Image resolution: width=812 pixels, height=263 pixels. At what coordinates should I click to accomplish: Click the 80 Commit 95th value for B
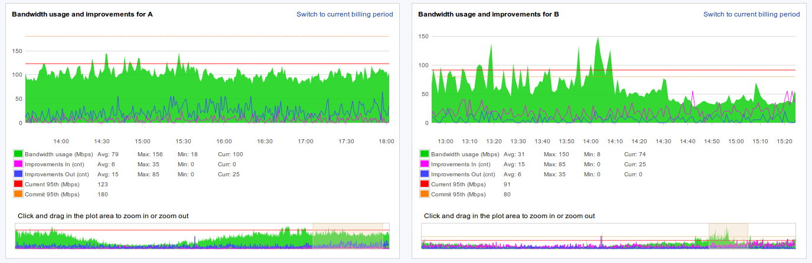(x=507, y=194)
